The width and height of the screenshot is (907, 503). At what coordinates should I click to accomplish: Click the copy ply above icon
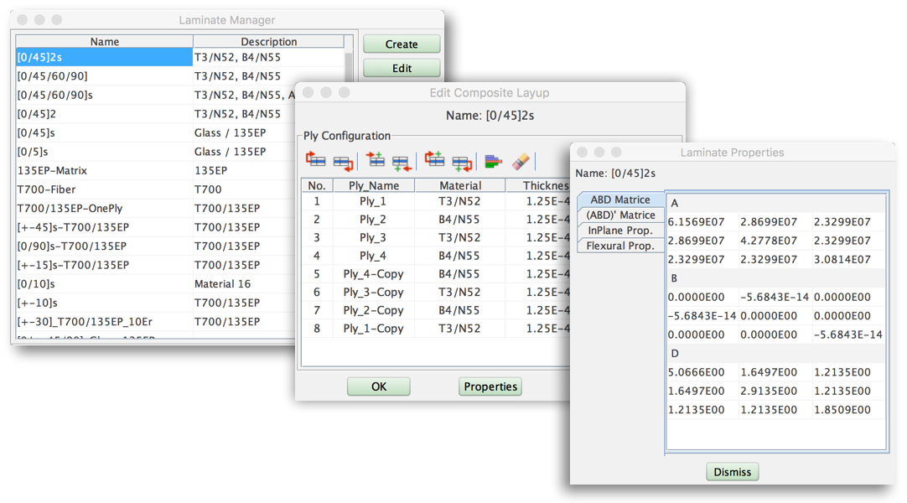click(434, 161)
